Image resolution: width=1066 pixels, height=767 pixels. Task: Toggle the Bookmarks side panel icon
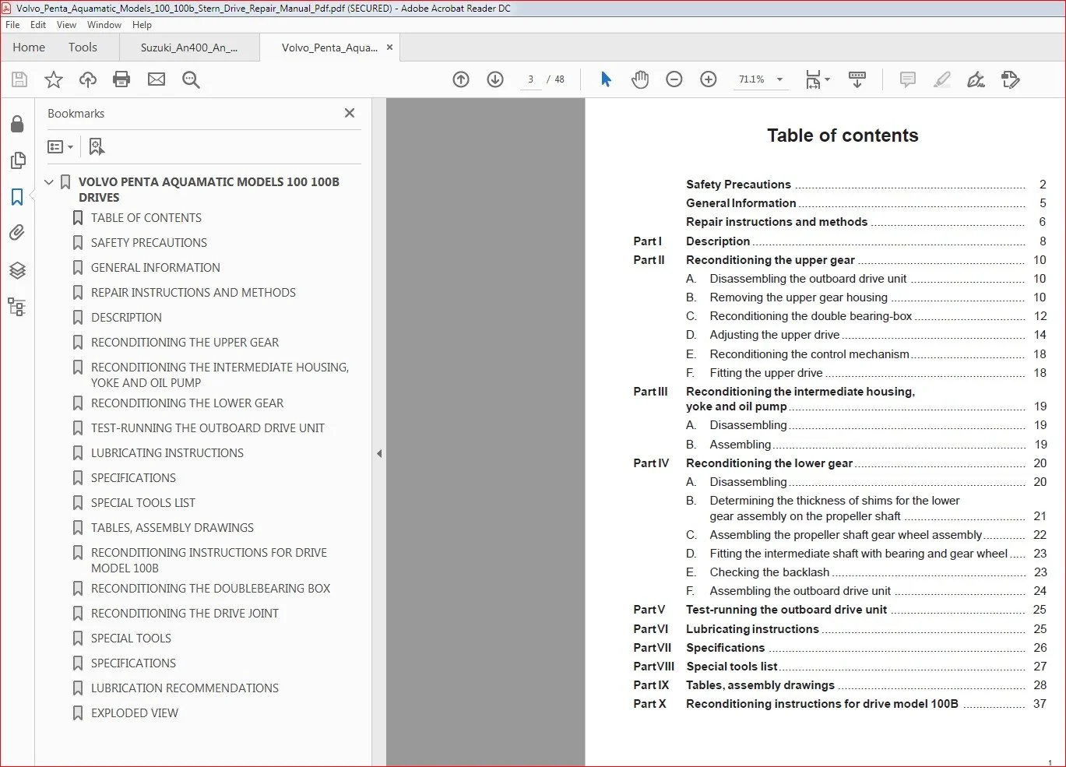pyautogui.click(x=17, y=197)
